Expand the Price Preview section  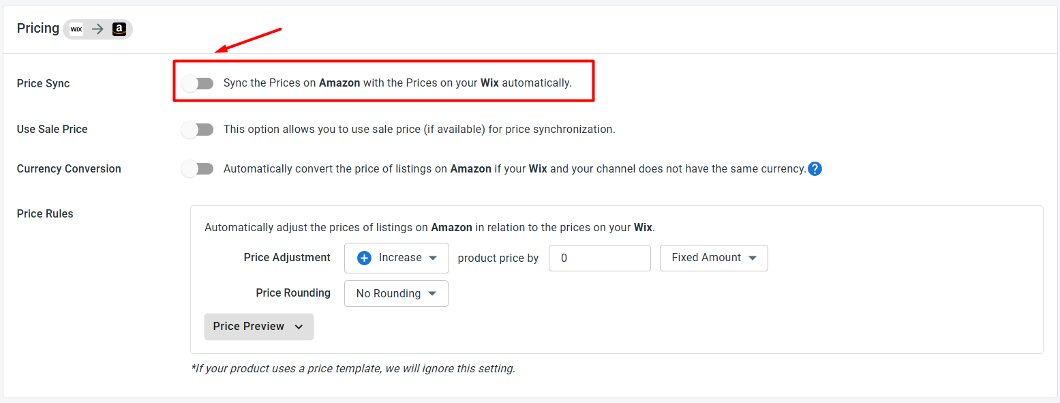pyautogui.click(x=259, y=327)
